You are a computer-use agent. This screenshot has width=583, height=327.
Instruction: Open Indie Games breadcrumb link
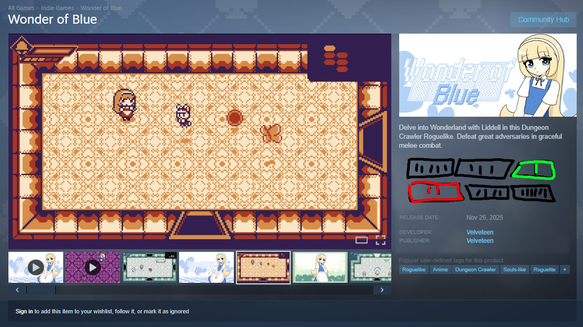tap(57, 8)
